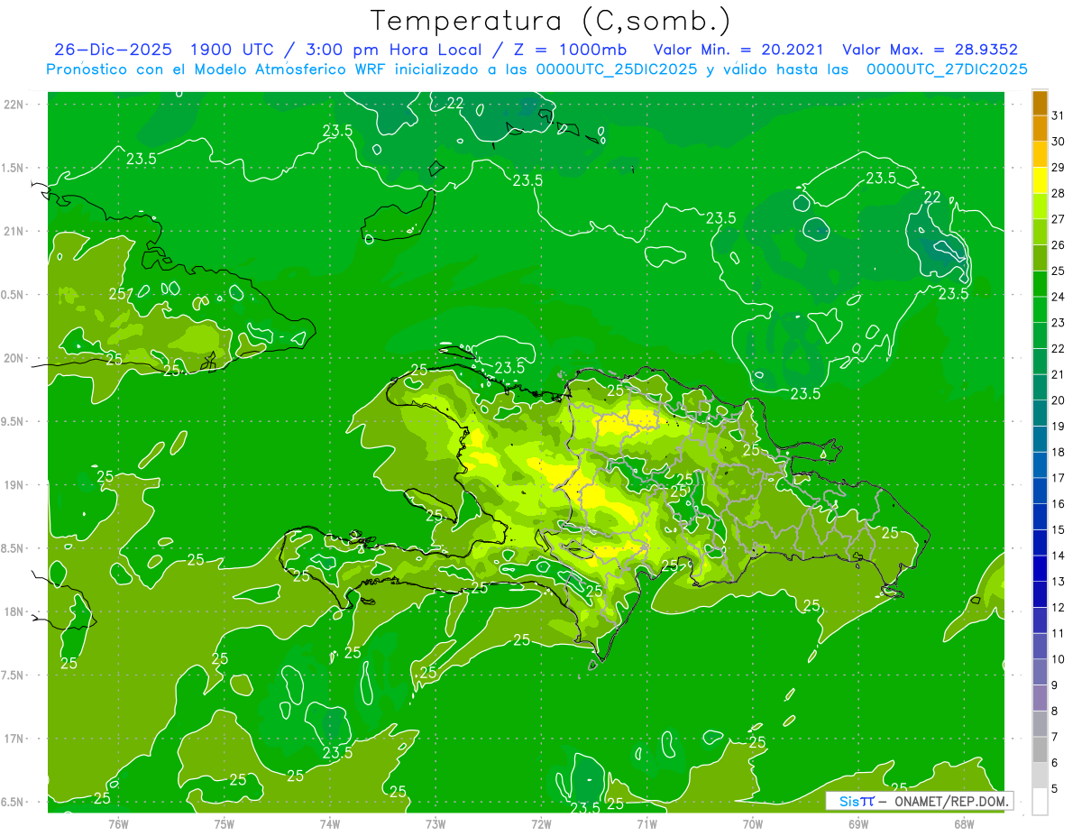Click the dark blue swatch between 12 and 13
This screenshot has width=1082, height=836.
pyautogui.click(x=1040, y=593)
